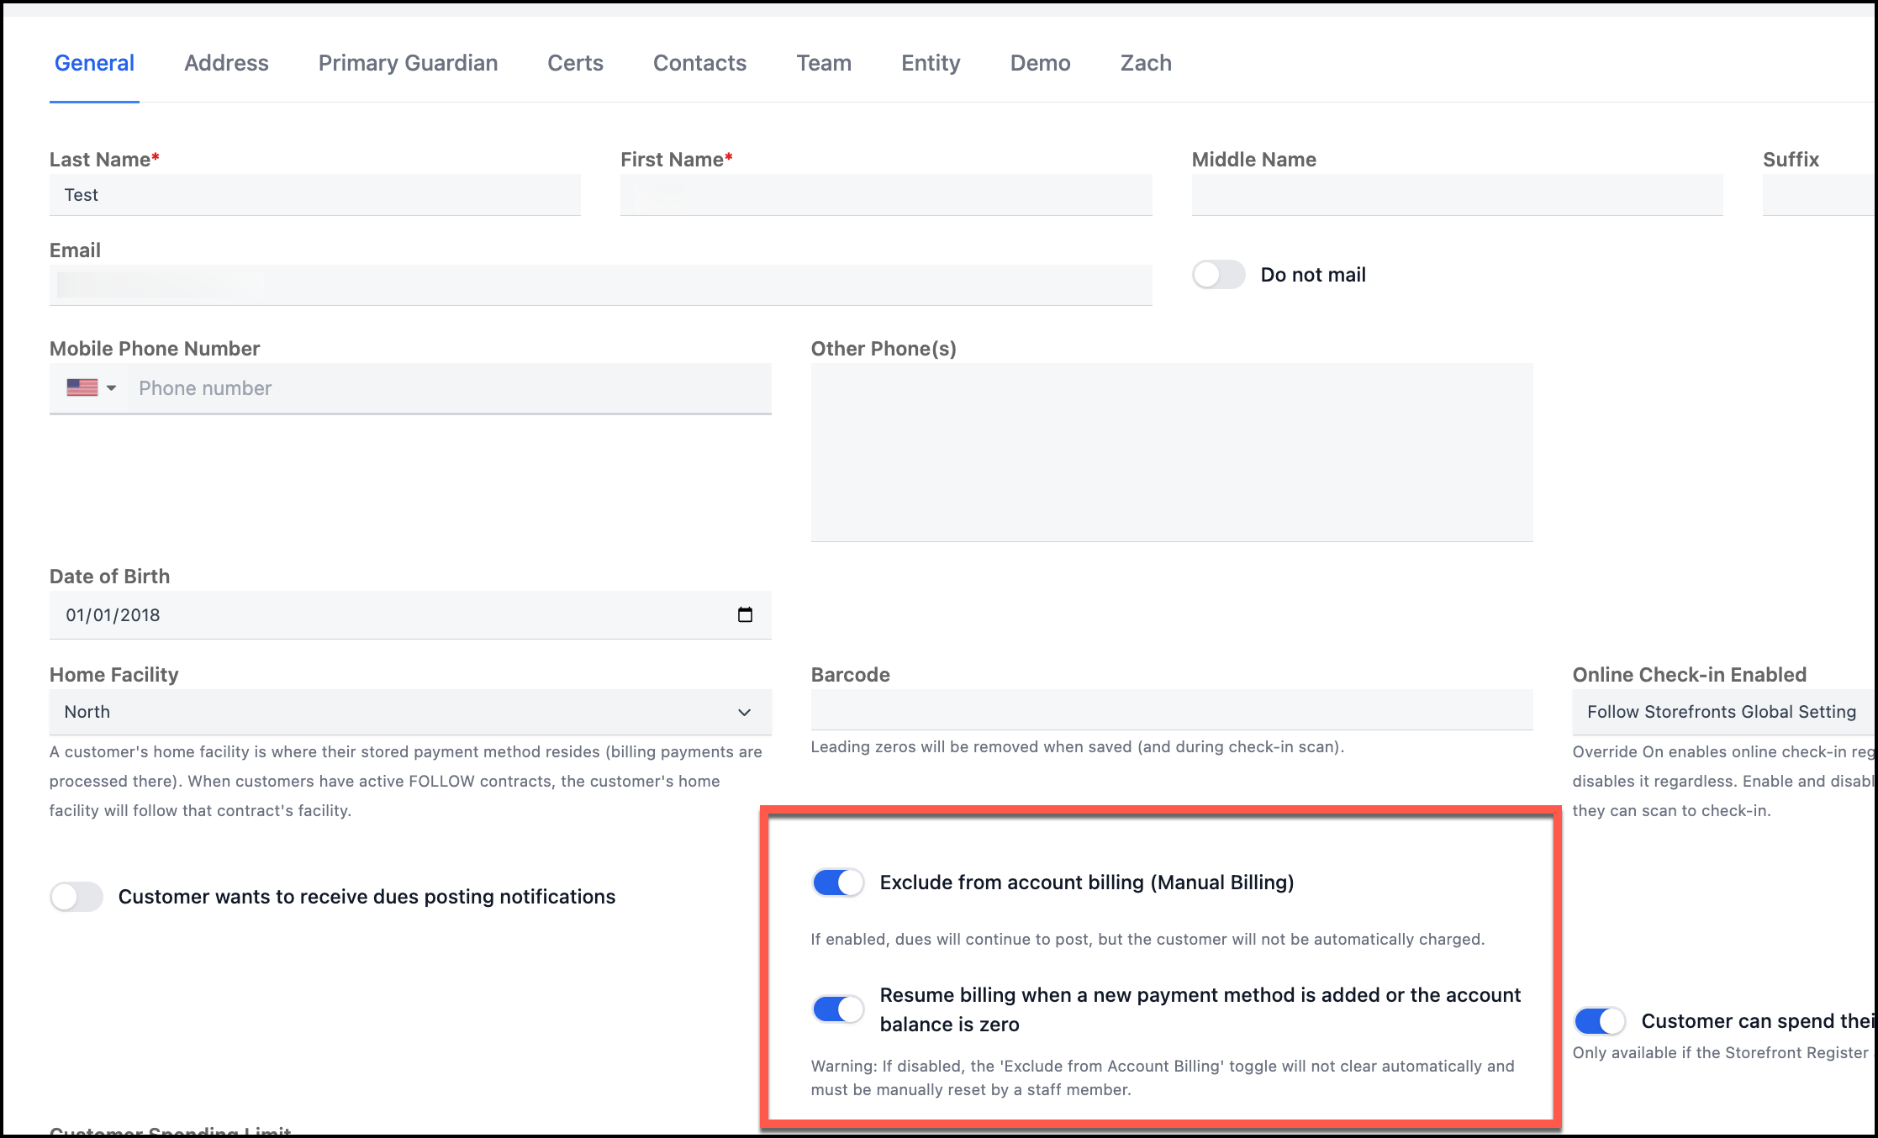Image resolution: width=1878 pixels, height=1138 pixels.
Task: Toggle Resume billing when new payment method added
Action: click(837, 1009)
